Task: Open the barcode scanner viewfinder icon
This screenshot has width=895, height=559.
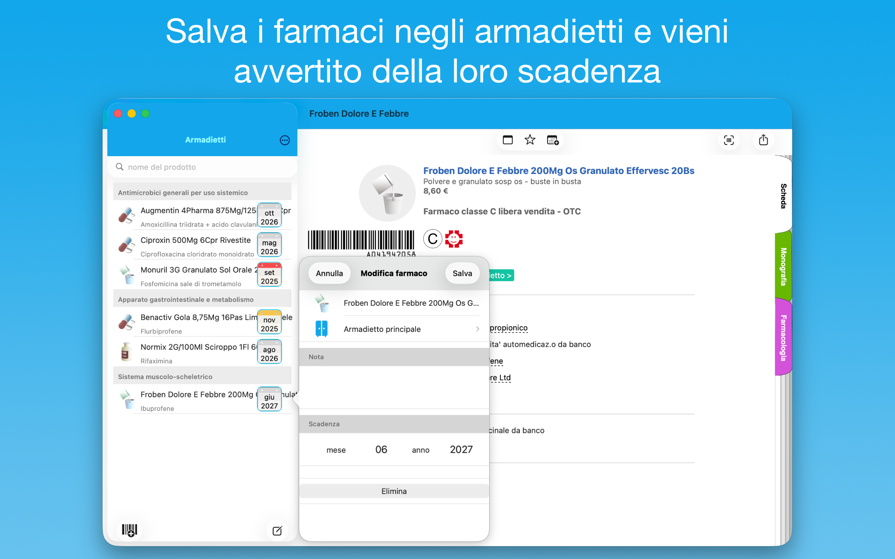Action: point(729,140)
